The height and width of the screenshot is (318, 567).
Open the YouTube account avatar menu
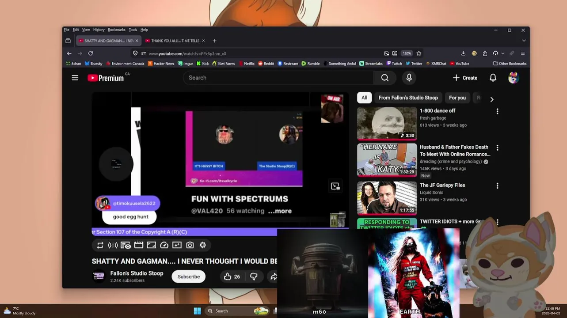click(x=513, y=78)
